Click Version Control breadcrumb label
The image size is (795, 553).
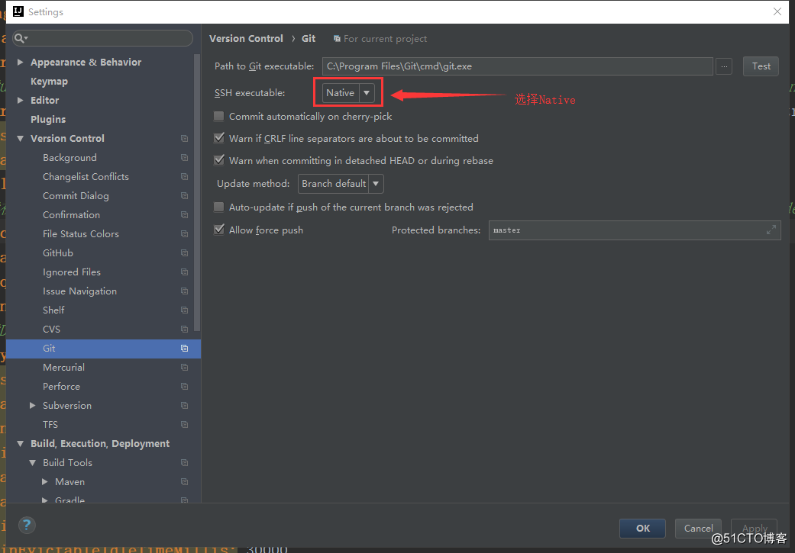tap(246, 38)
